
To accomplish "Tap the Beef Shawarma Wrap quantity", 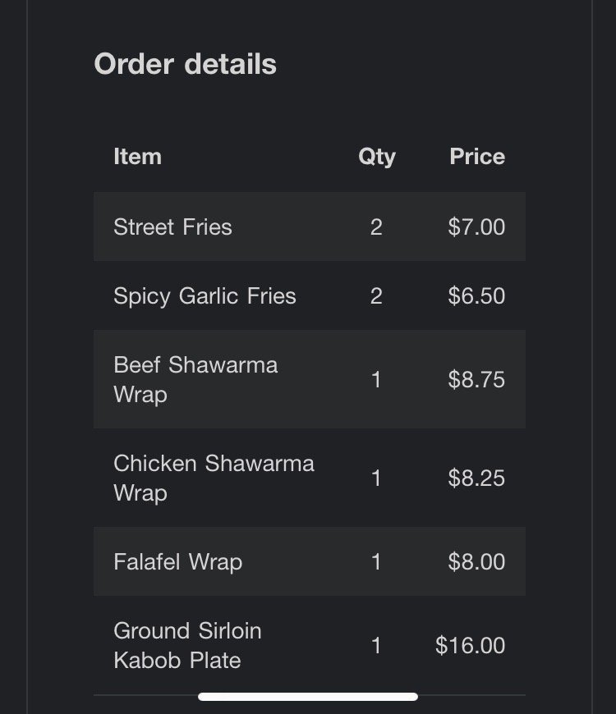I will (376, 379).
